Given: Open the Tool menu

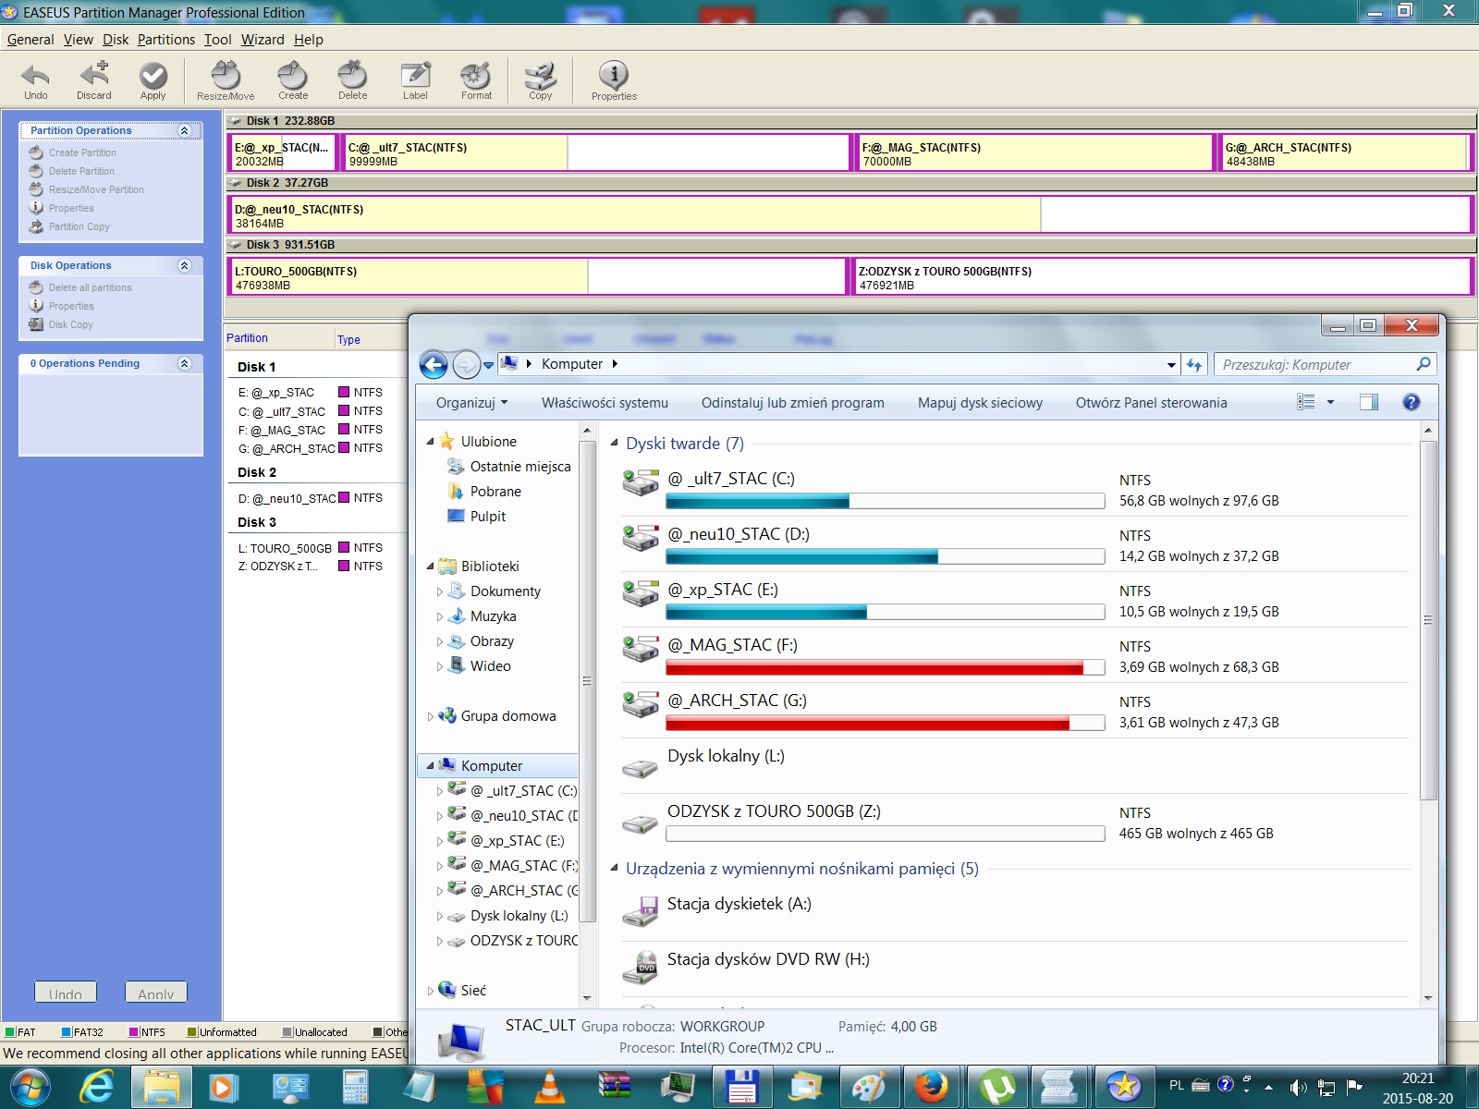Looking at the screenshot, I should (x=218, y=40).
